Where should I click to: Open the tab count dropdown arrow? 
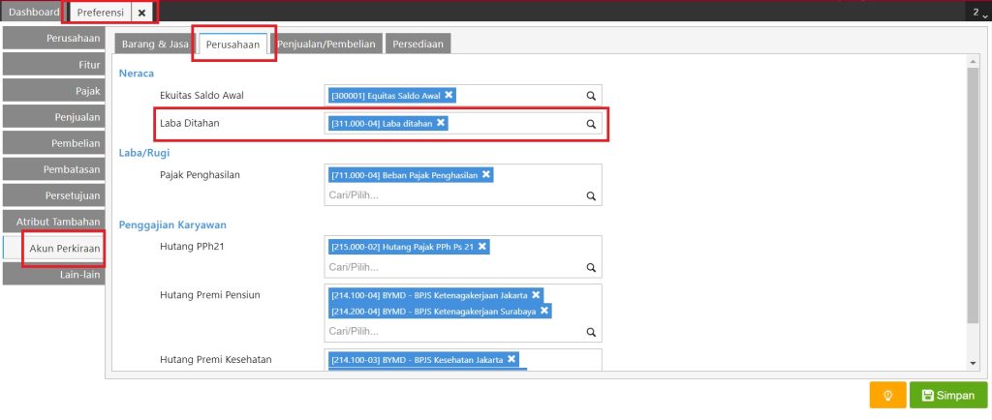(985, 15)
